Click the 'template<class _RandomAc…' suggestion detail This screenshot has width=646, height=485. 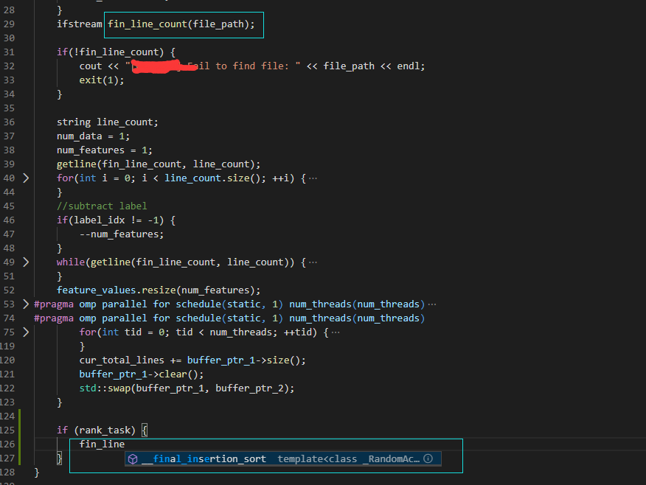point(349,458)
